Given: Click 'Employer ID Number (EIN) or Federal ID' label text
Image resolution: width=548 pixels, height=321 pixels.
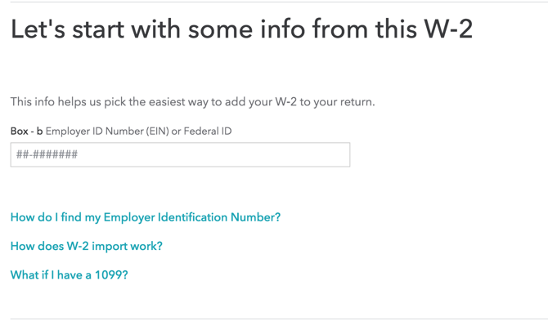Looking at the screenshot, I should (138, 132).
